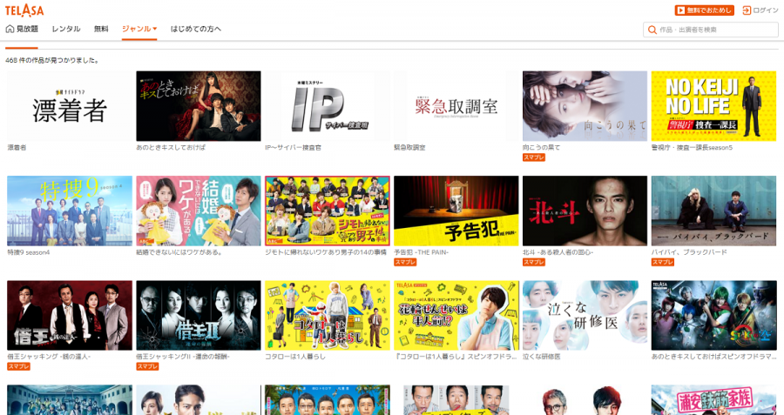Viewport: 784px width, 415px height.
Task: Click the スマプレ badge under バイバイ、ブラックバード
Action: 663,262
